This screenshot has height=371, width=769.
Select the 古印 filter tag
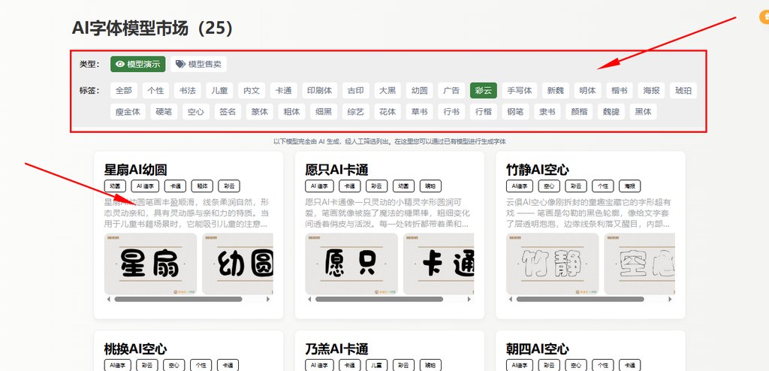(x=355, y=90)
